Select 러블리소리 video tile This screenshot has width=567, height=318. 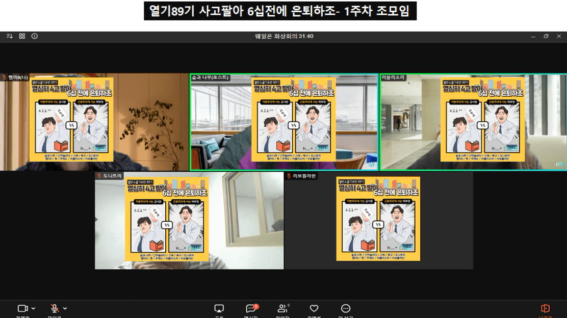coord(473,122)
